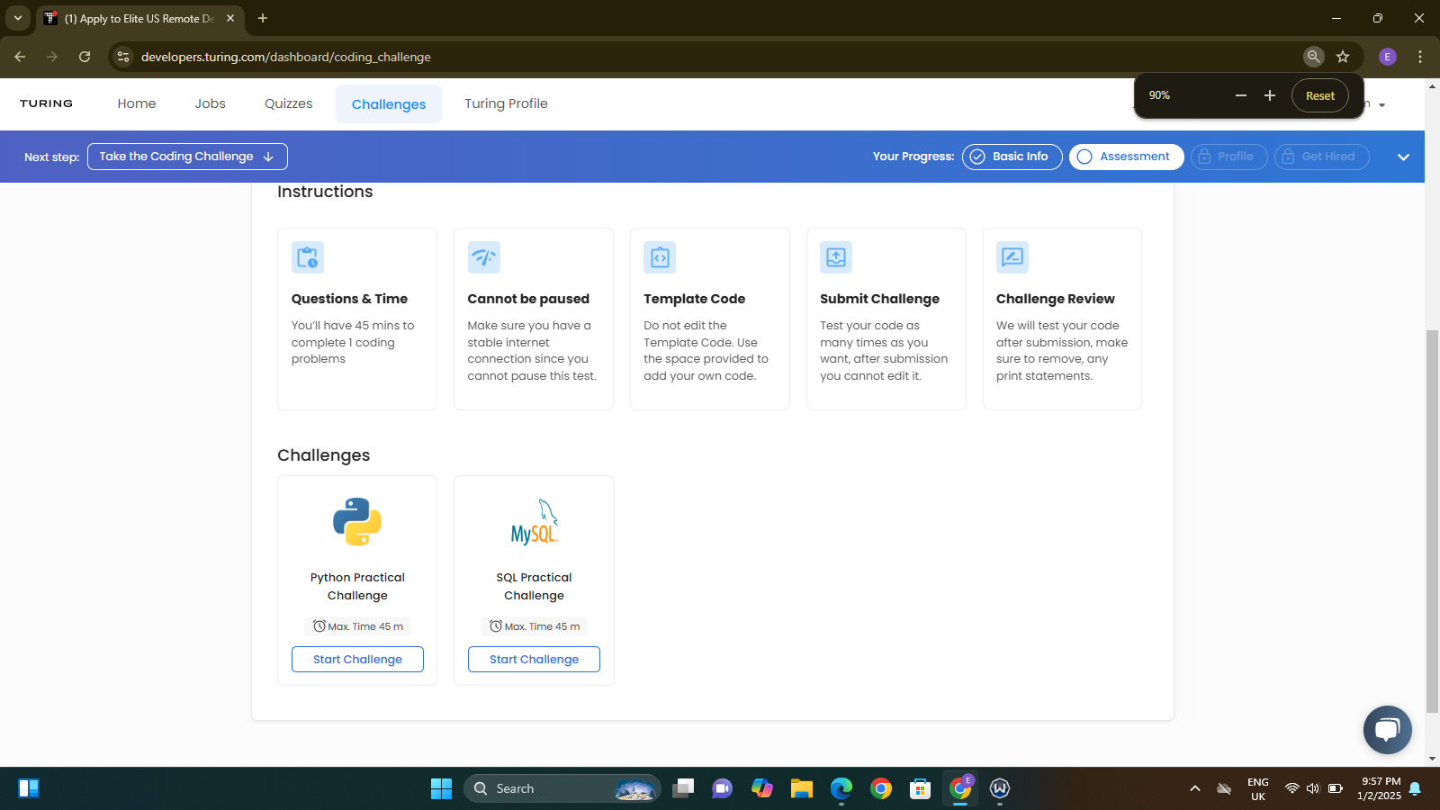Select the Assessment progress step
Image resolution: width=1440 pixels, height=810 pixels.
pyautogui.click(x=1126, y=157)
